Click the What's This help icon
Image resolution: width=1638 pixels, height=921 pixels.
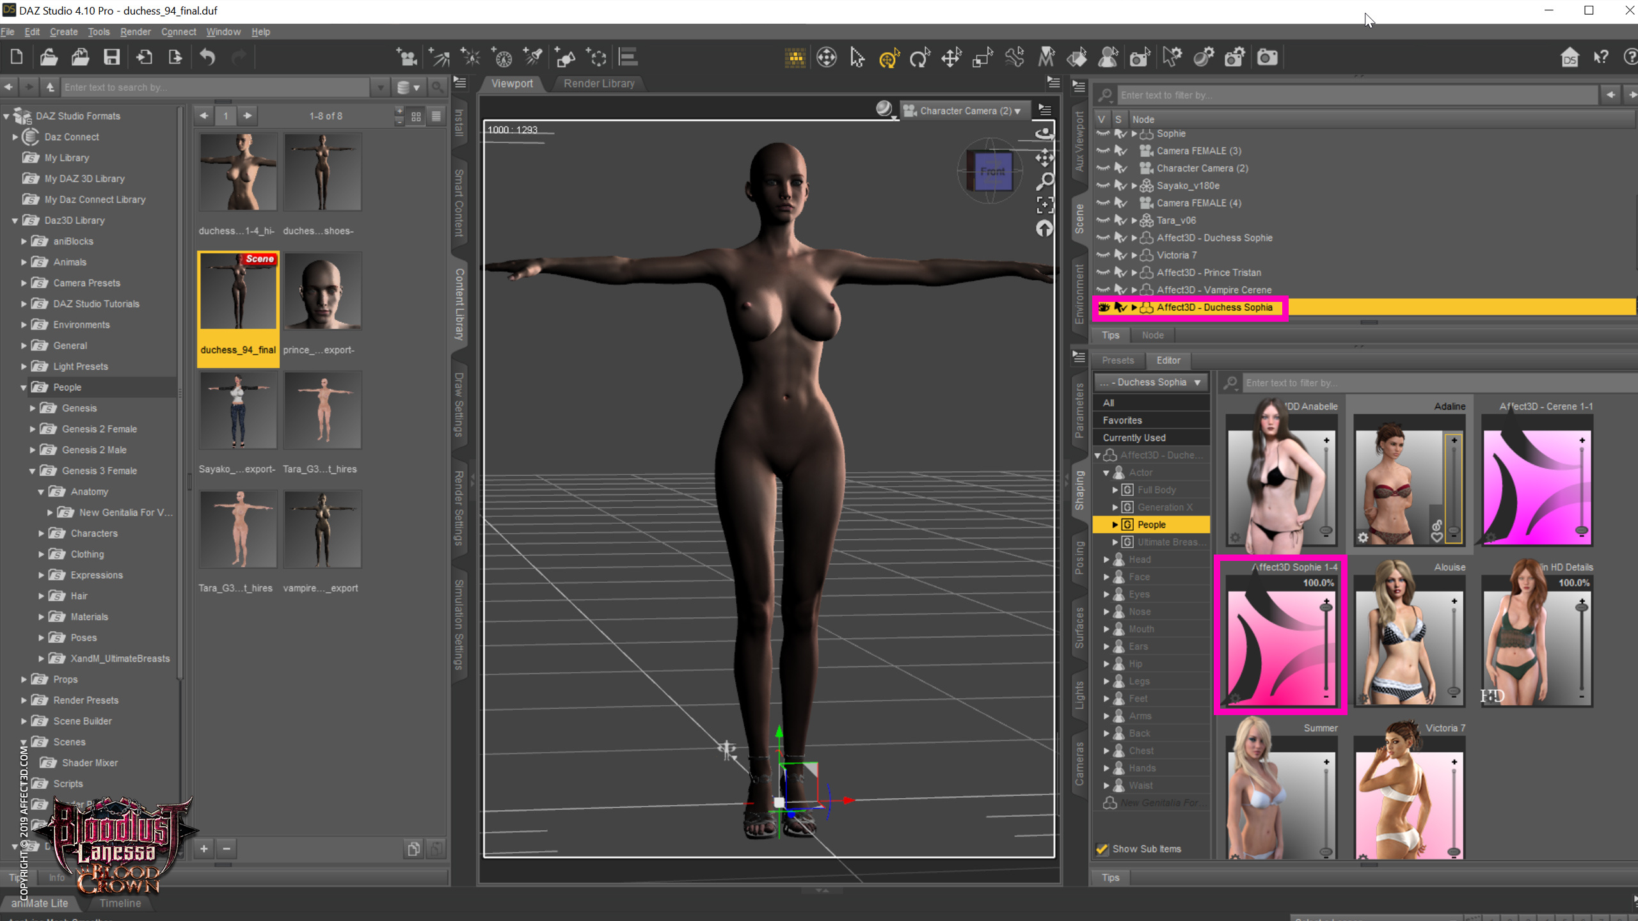click(1602, 58)
